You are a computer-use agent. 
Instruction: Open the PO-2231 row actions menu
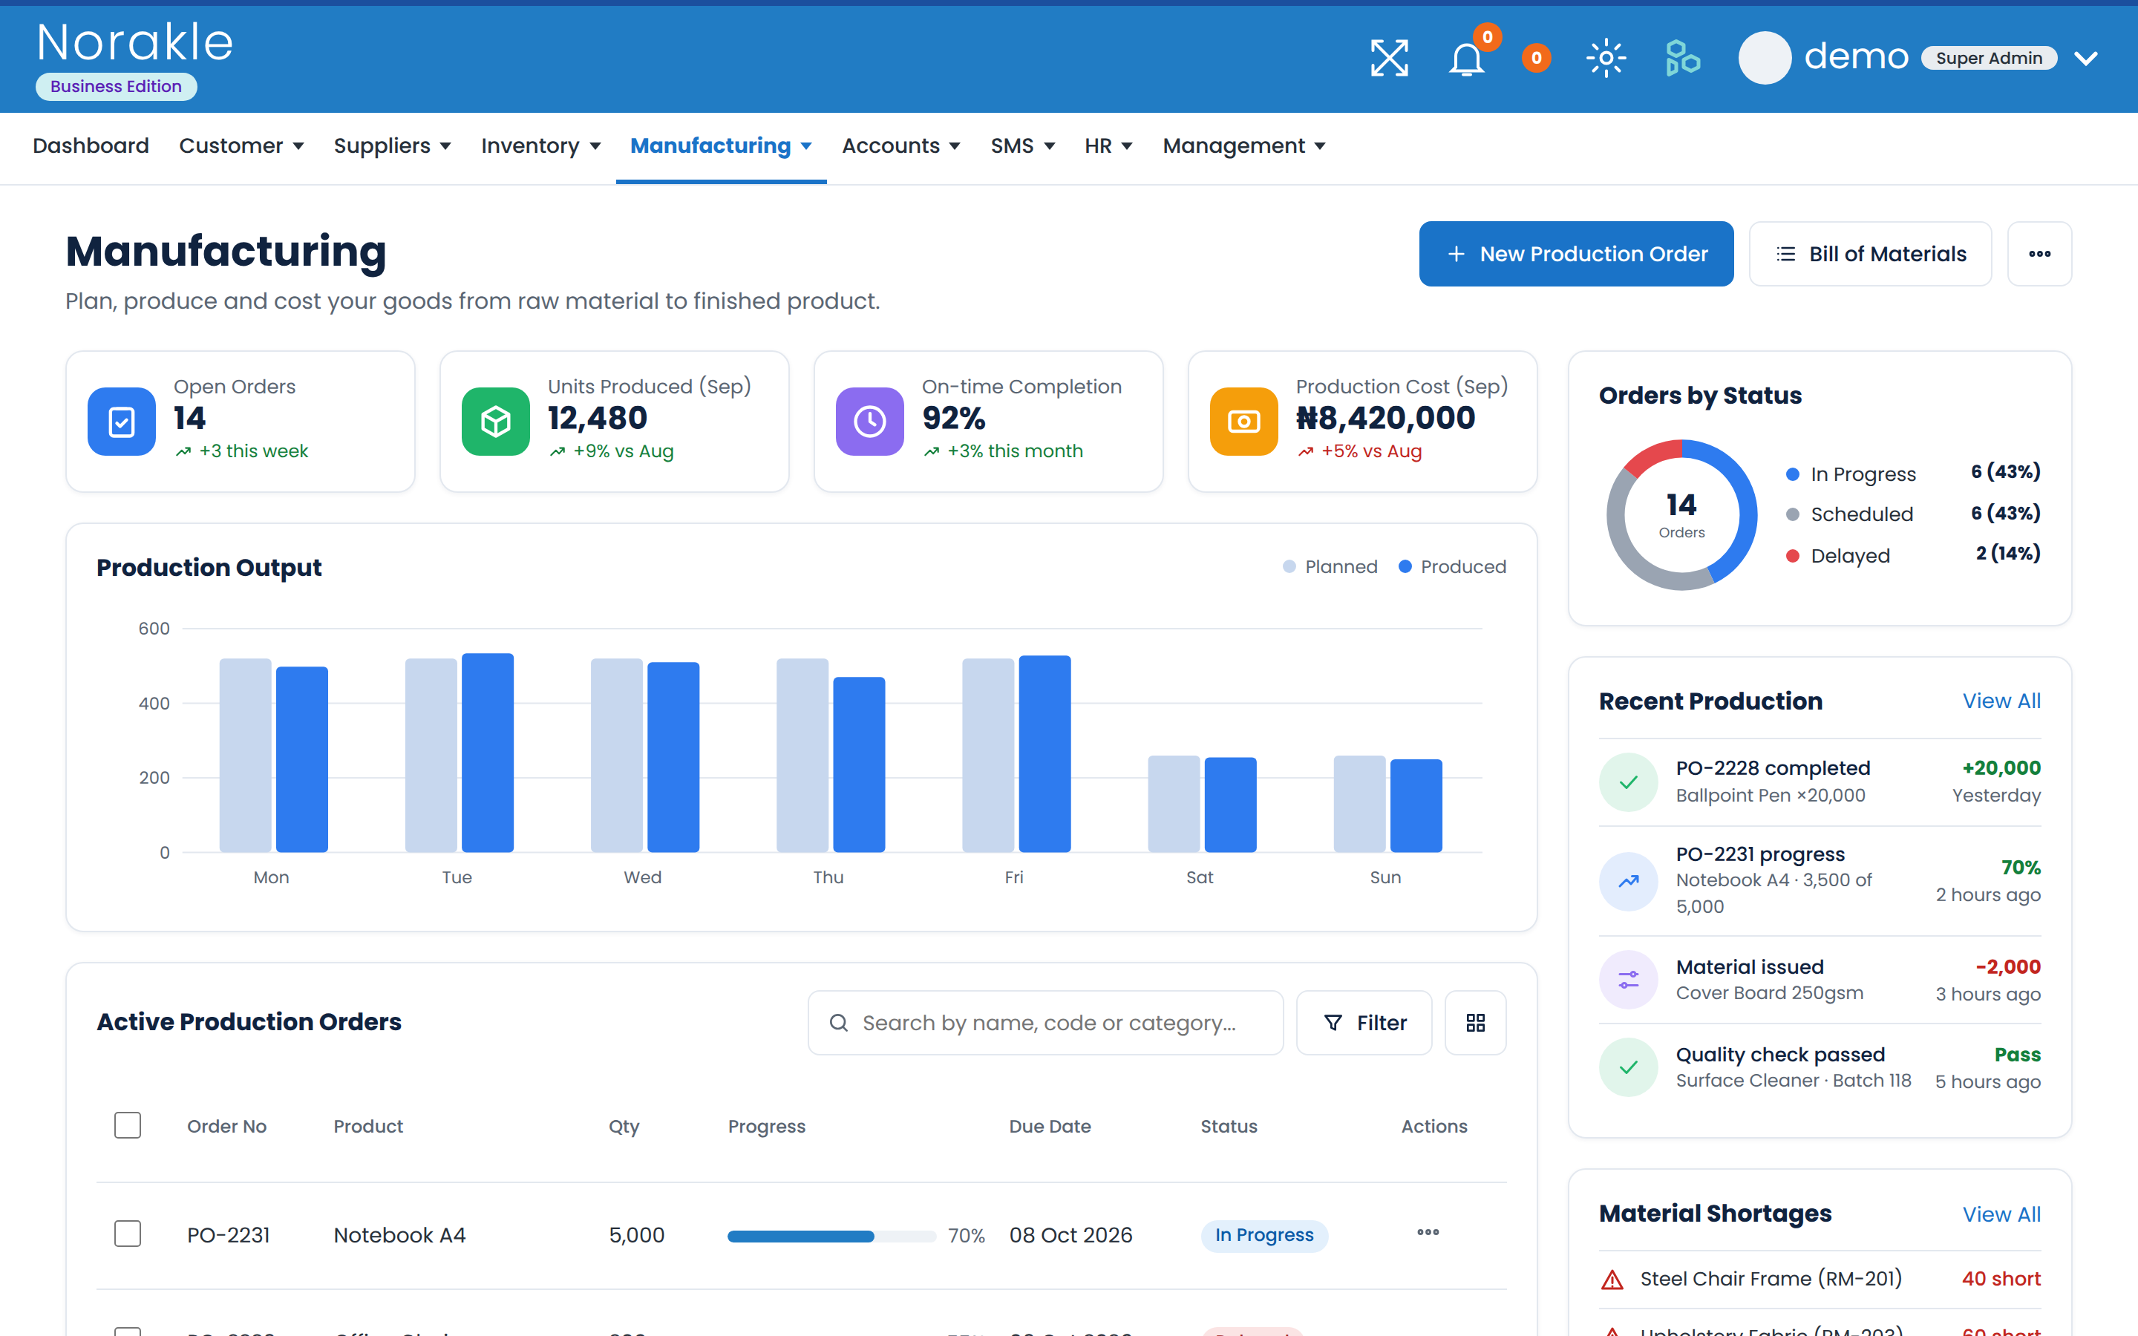(x=1428, y=1233)
